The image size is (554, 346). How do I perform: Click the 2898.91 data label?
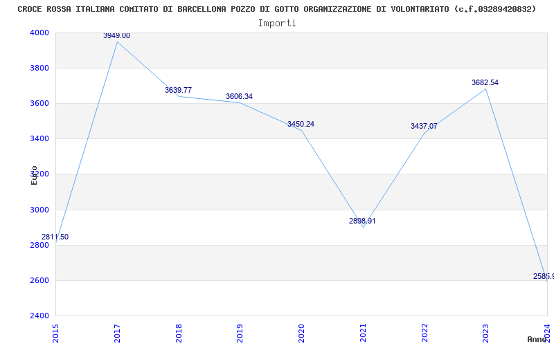pyautogui.click(x=362, y=221)
